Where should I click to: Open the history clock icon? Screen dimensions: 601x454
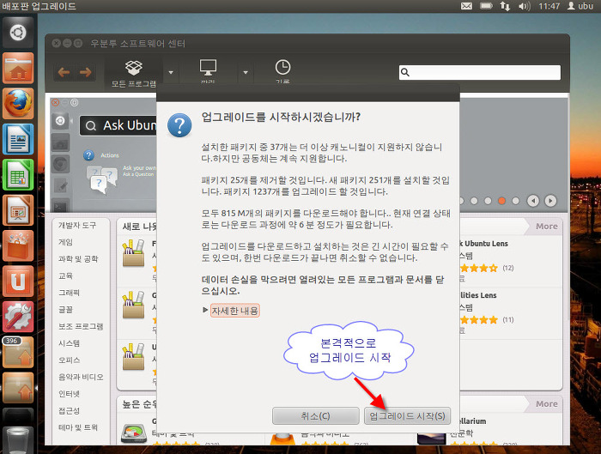click(x=282, y=68)
